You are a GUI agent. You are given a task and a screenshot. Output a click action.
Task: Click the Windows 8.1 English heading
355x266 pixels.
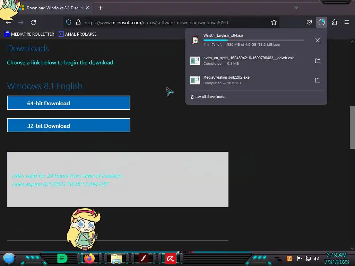(45, 86)
